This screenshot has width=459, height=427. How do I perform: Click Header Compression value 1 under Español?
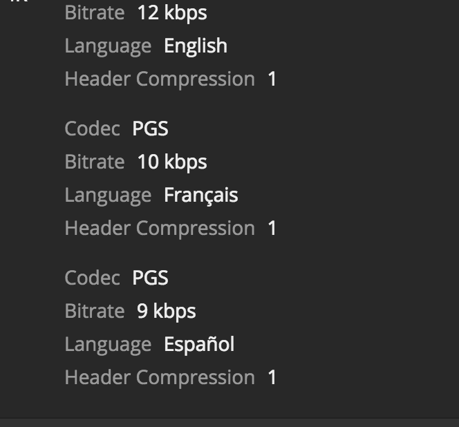[272, 378]
